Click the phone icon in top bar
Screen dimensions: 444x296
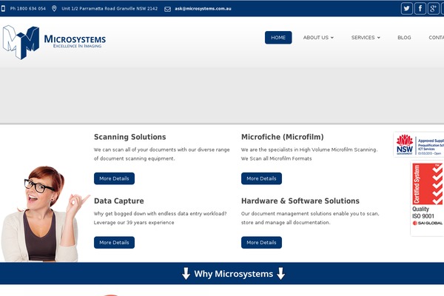[3, 8]
